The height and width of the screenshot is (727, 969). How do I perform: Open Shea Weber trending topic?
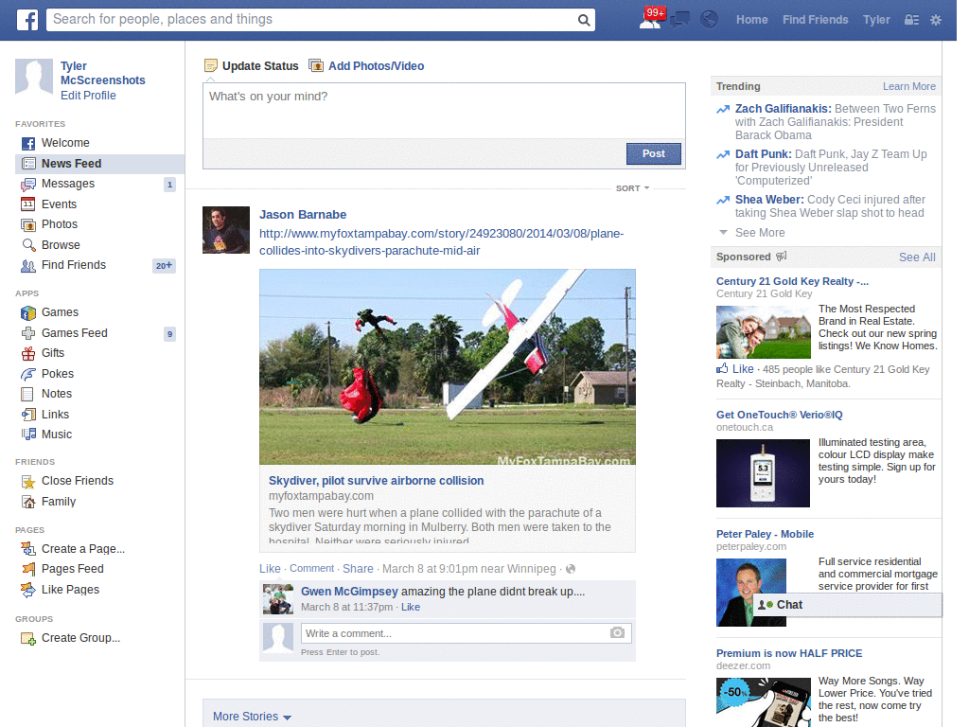coord(769,201)
